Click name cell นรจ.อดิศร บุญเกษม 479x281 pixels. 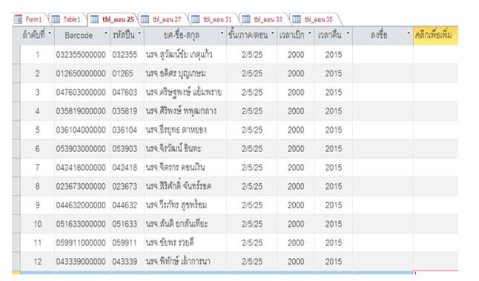(185, 73)
